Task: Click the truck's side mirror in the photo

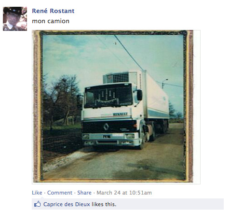Action: click(x=139, y=95)
